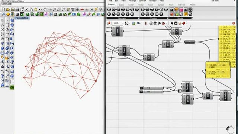
Task: Toggle shaded sphere preview in canvas toolbar
Action: click(151, 23)
